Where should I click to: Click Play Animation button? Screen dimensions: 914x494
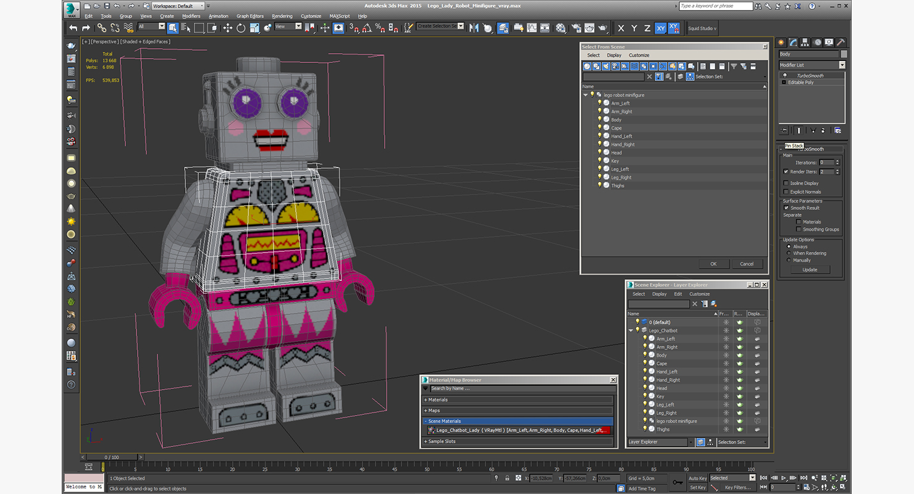pyautogui.click(x=784, y=478)
